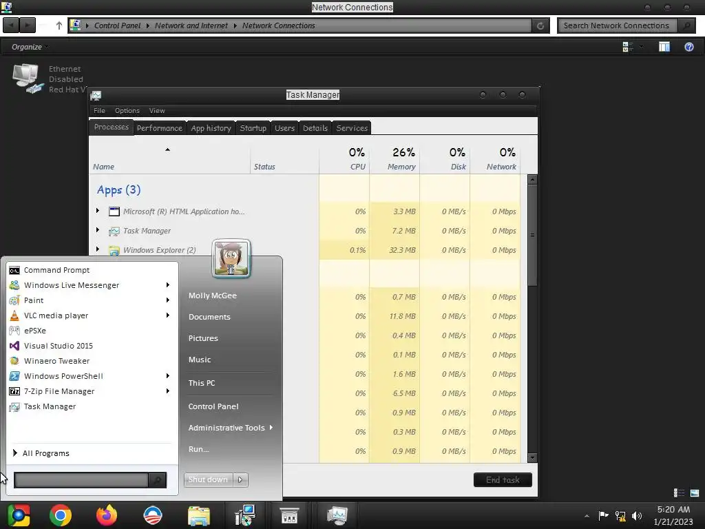
Task: Switch to Task Manager taskbar button
Action: 337,515
